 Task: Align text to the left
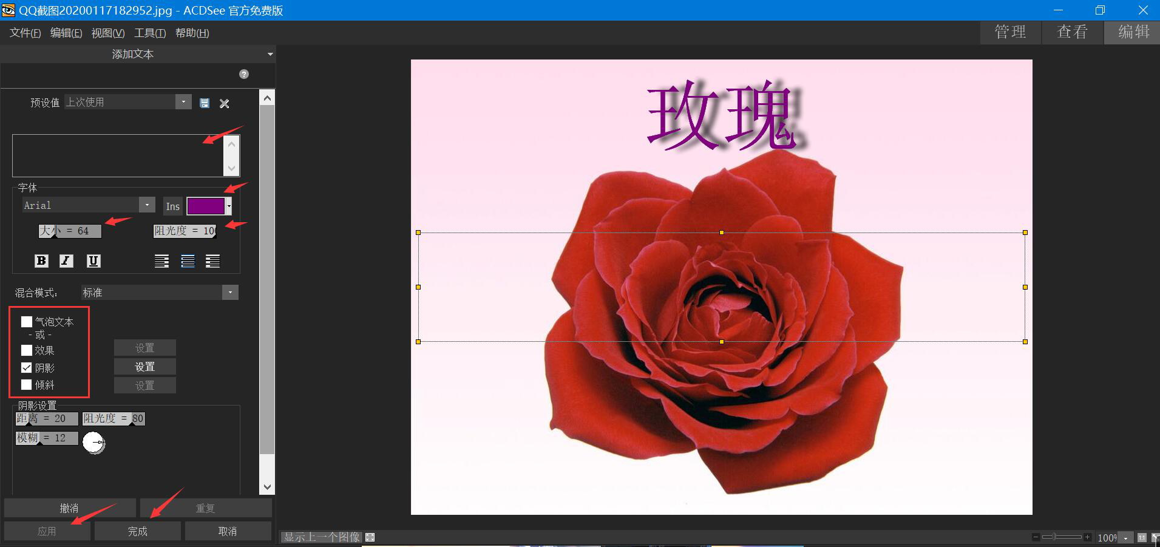pyautogui.click(x=161, y=261)
